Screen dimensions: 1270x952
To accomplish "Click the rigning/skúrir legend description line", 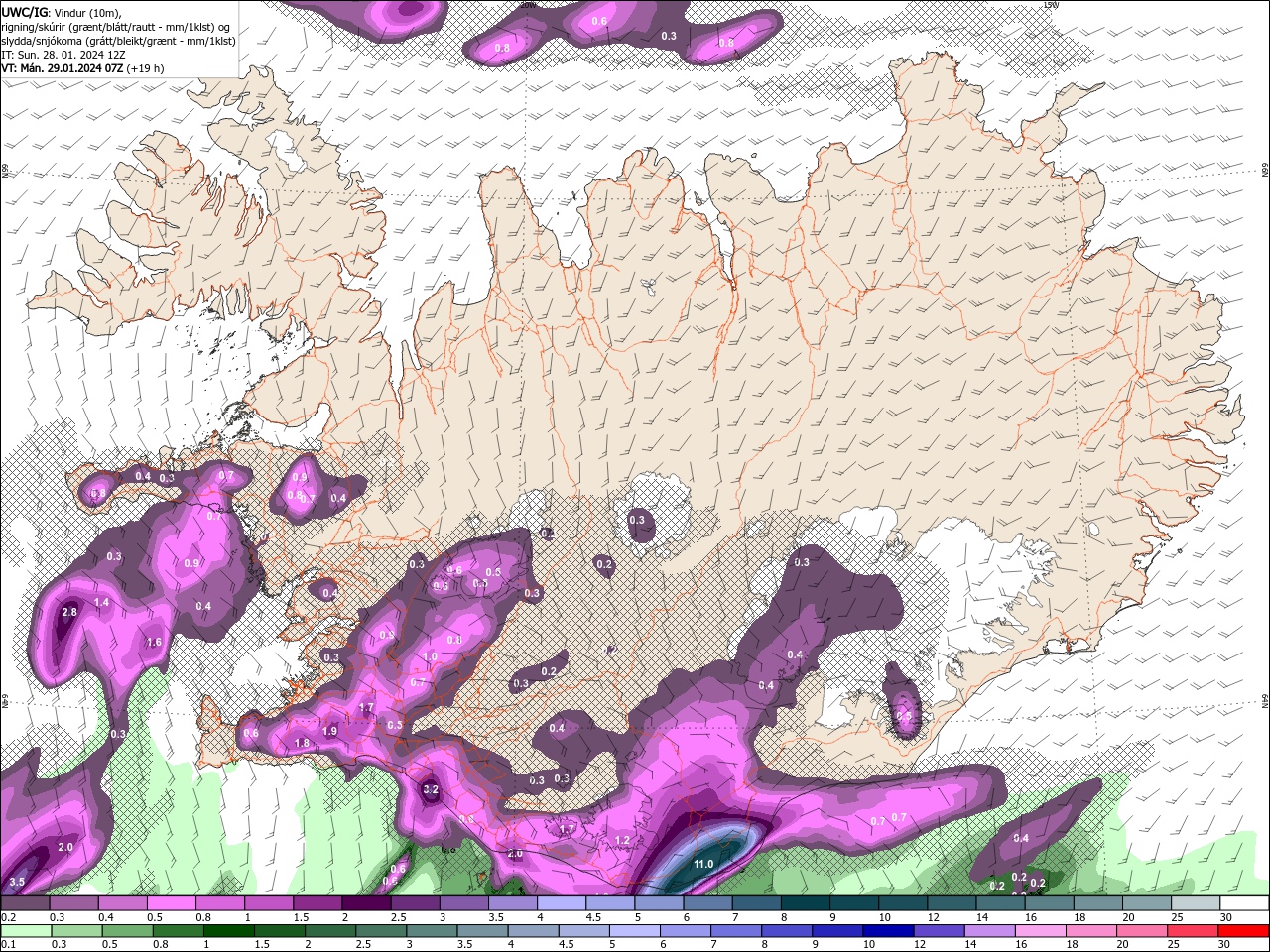I will tap(116, 27).
